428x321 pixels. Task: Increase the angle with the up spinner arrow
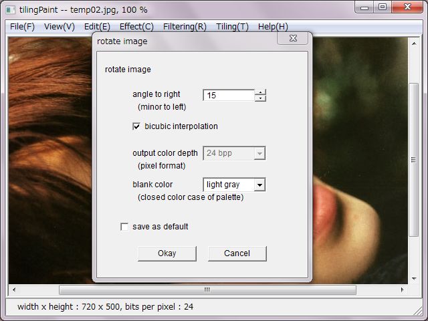click(260, 92)
